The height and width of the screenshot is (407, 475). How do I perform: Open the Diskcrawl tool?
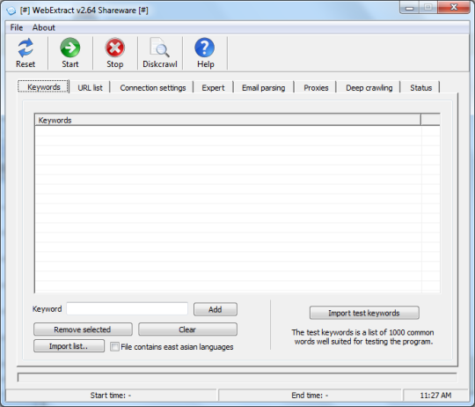click(159, 53)
